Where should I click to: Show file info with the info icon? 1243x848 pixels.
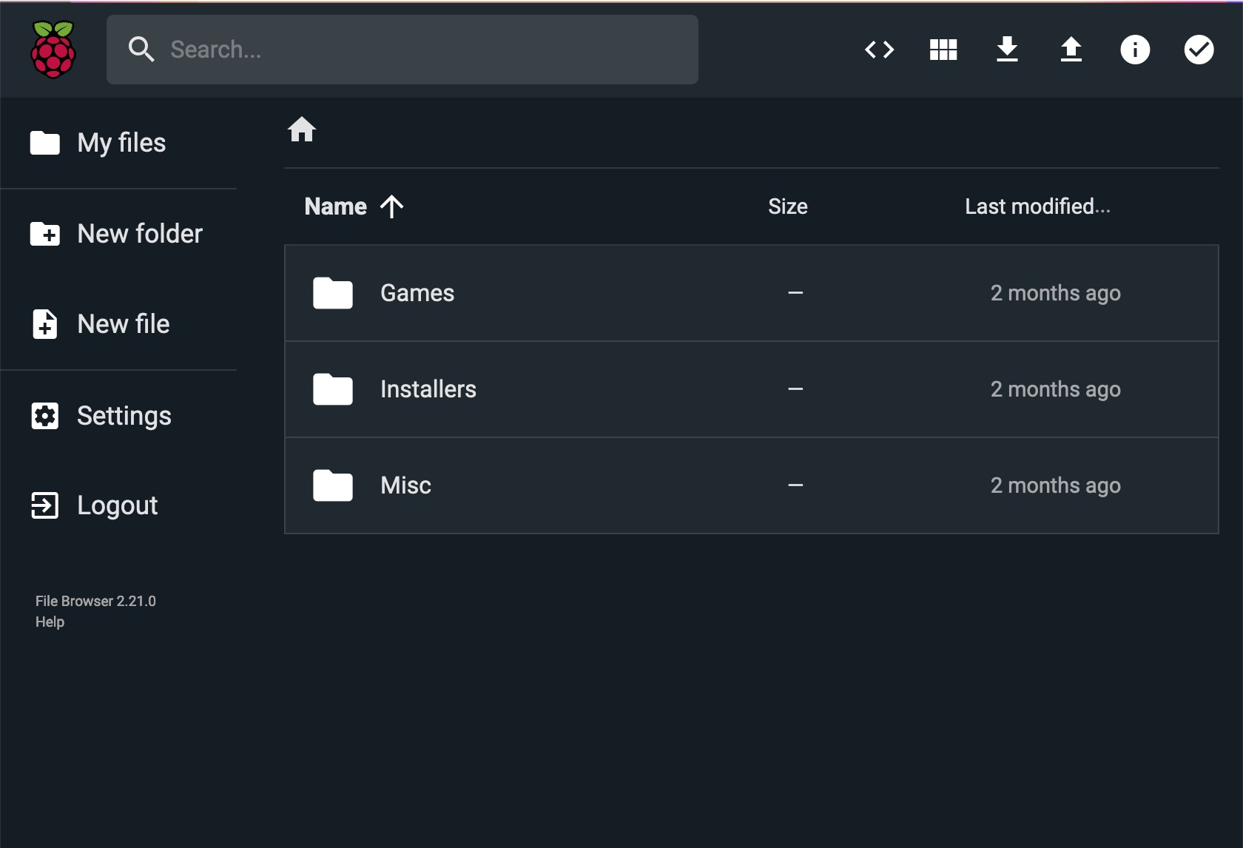pos(1135,50)
